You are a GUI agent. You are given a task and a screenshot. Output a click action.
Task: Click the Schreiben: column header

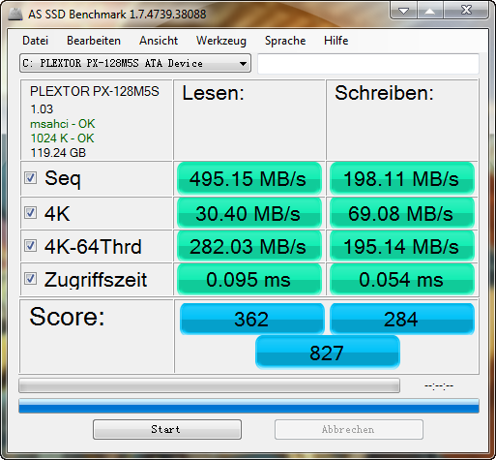point(384,93)
